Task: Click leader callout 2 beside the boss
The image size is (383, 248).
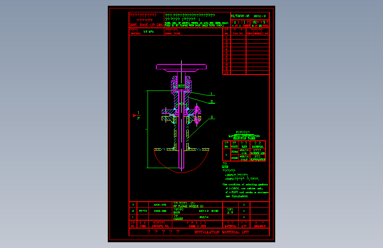Action: [212, 101]
